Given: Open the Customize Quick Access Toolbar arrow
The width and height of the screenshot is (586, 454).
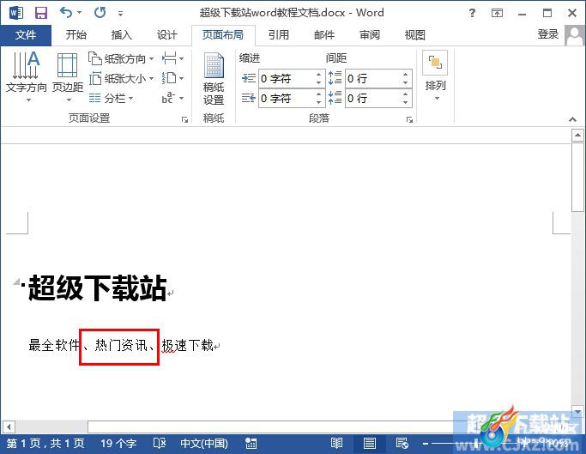Looking at the screenshot, I should coord(120,14).
